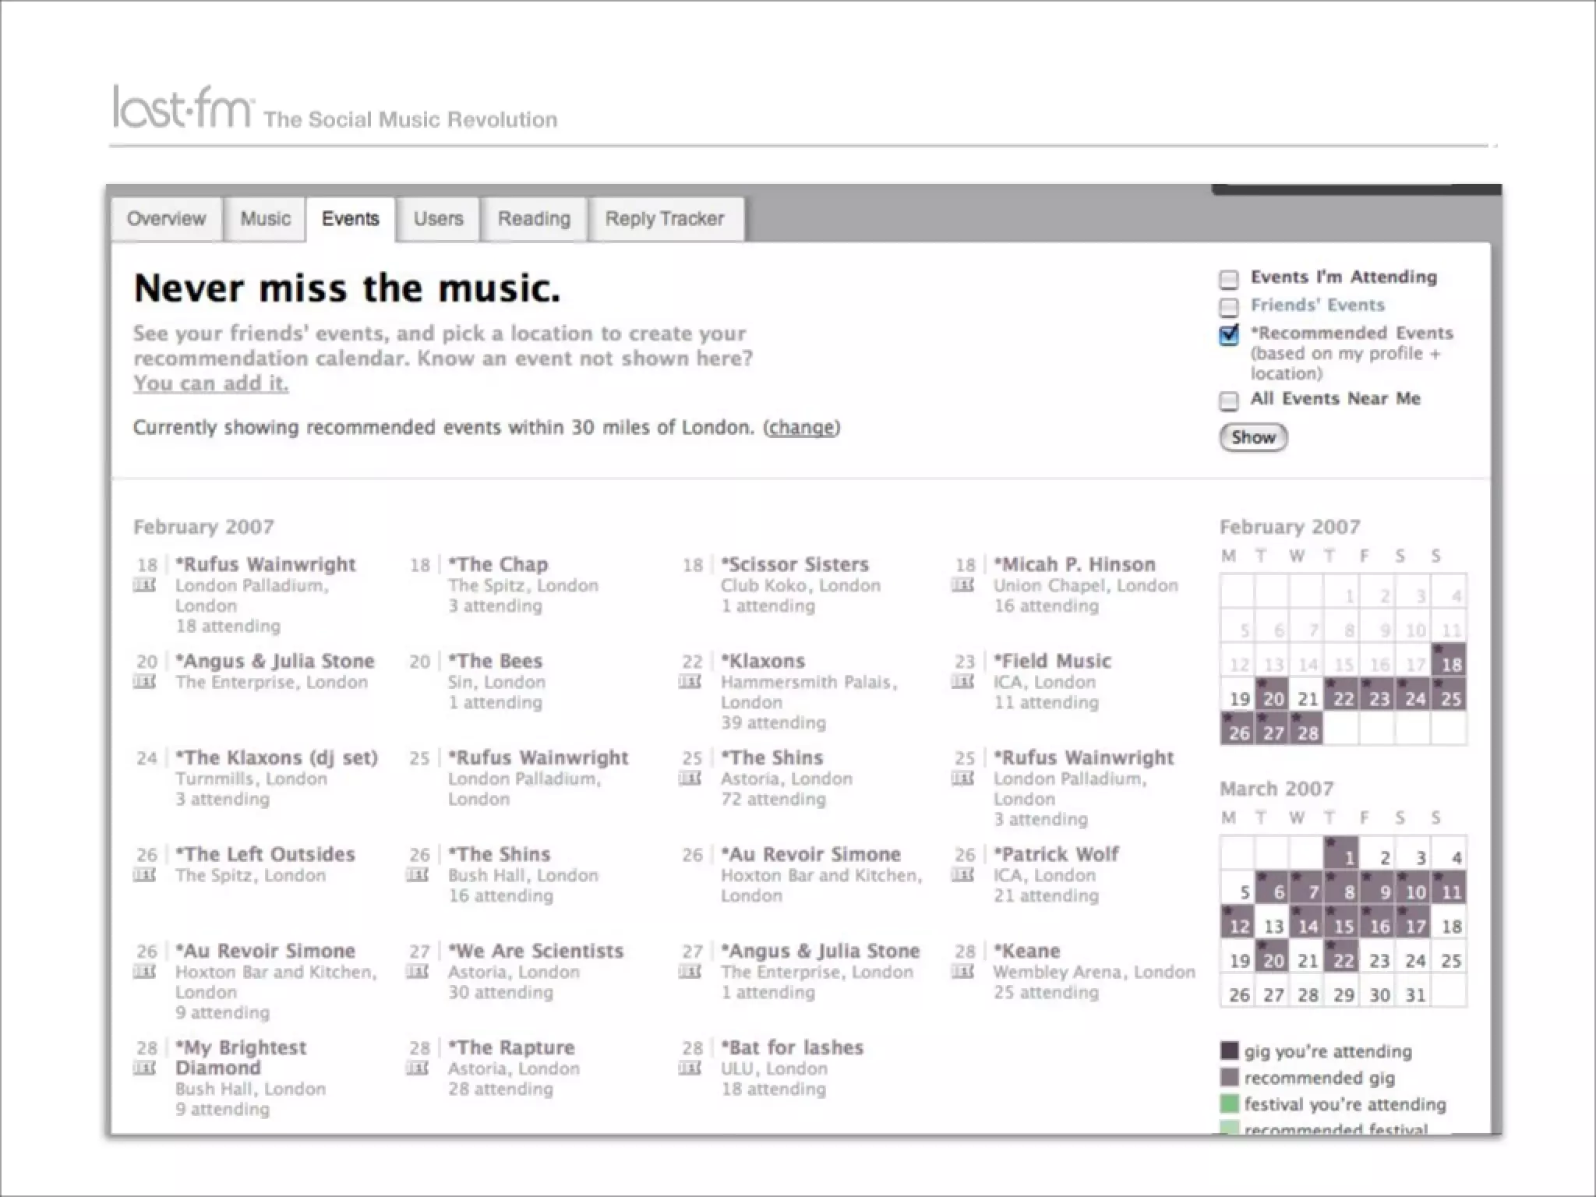The width and height of the screenshot is (1596, 1197).
Task: Tick the All Events Near Me checkbox
Action: tap(1229, 401)
